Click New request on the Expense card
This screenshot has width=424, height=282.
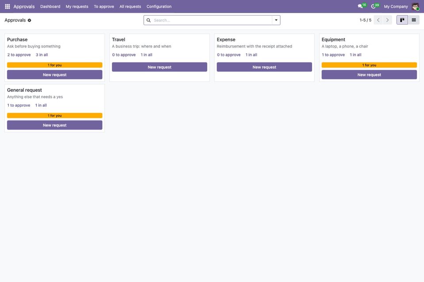[264, 67]
